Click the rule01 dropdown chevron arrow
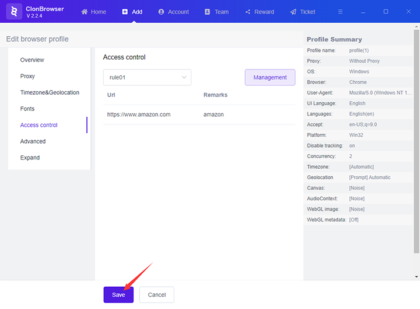Image resolution: width=420 pixels, height=309 pixels. [184, 77]
